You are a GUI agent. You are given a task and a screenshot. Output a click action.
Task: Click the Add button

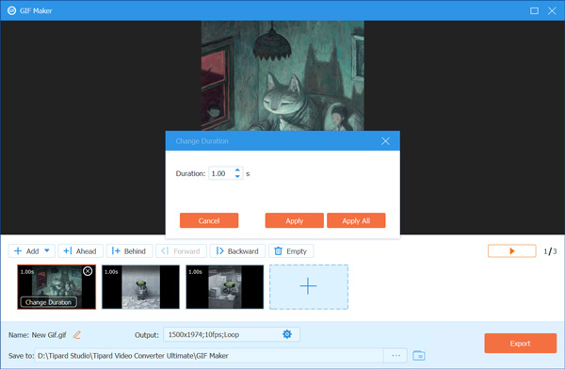pyautogui.click(x=32, y=250)
